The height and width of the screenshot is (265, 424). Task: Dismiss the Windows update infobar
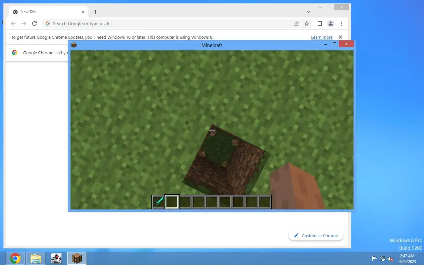(340, 37)
